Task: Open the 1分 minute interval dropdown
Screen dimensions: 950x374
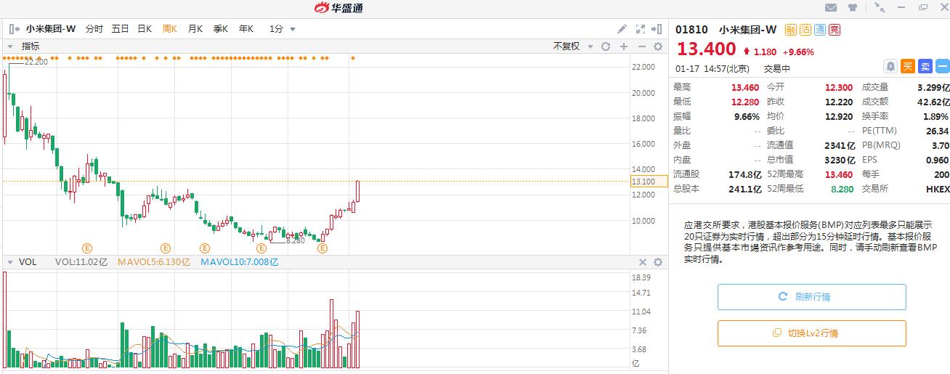Action: tap(283, 29)
